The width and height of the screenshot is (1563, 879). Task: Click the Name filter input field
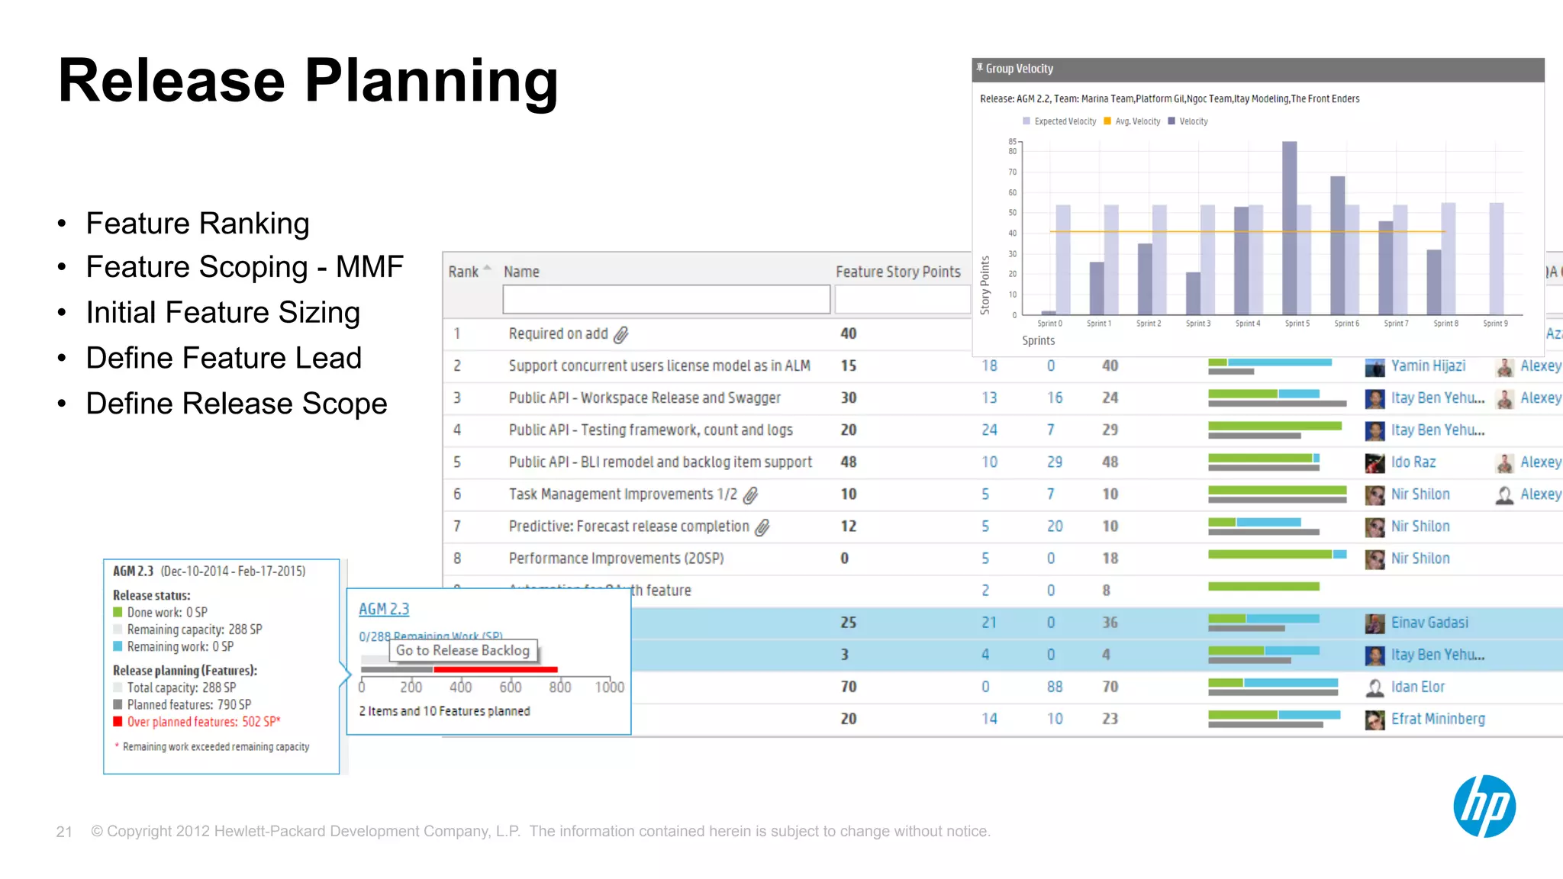pyautogui.click(x=665, y=299)
